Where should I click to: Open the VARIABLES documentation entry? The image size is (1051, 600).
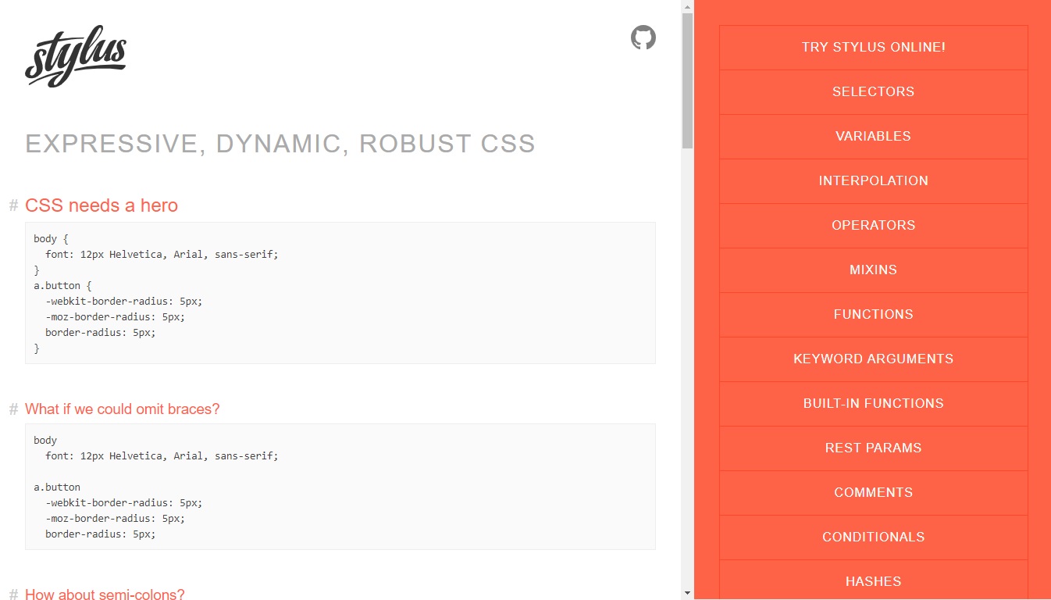873,136
